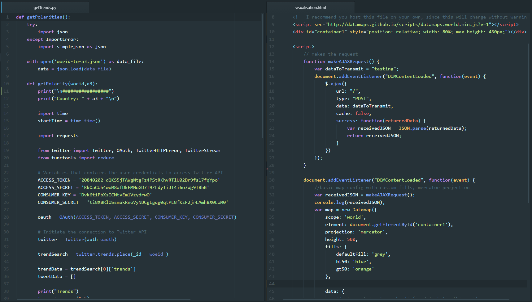This screenshot has width=532, height=302.
Task: Switch to the getTrends.py tab
Action: point(45,7)
